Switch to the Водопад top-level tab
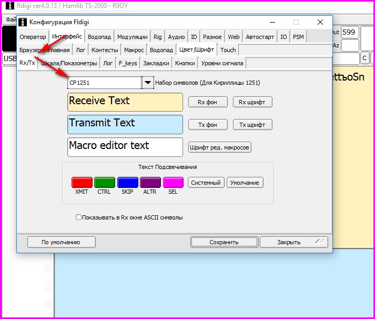 coord(99,37)
